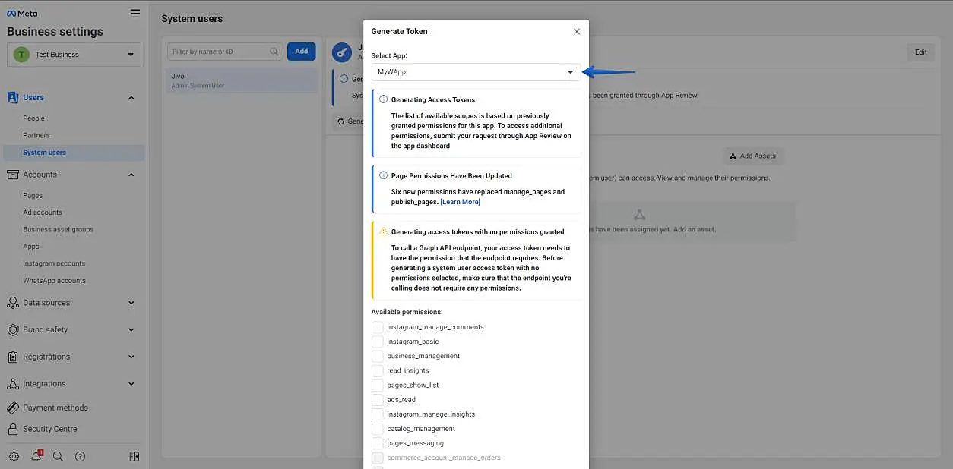Check business_management permission

(377, 356)
